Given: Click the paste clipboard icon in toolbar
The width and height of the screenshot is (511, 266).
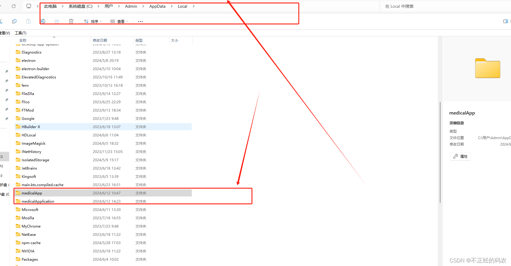Looking at the screenshot, I should point(28,21).
